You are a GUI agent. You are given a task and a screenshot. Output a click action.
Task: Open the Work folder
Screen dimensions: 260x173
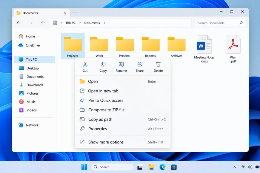pos(99,47)
